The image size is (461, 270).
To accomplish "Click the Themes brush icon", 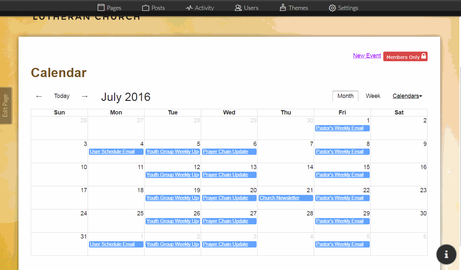I will [283, 8].
